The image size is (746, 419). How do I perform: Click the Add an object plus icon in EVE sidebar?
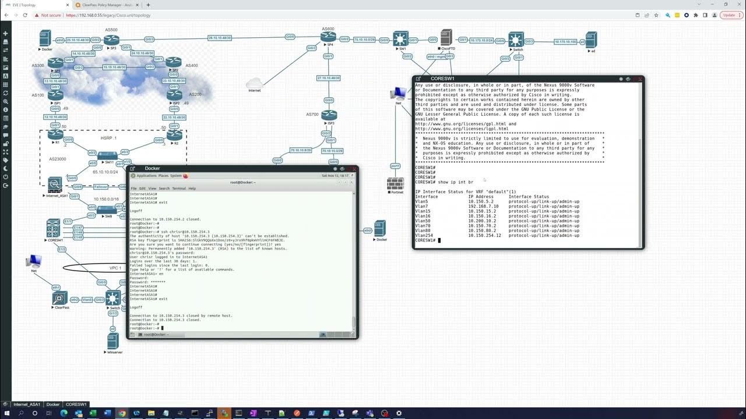5,34
